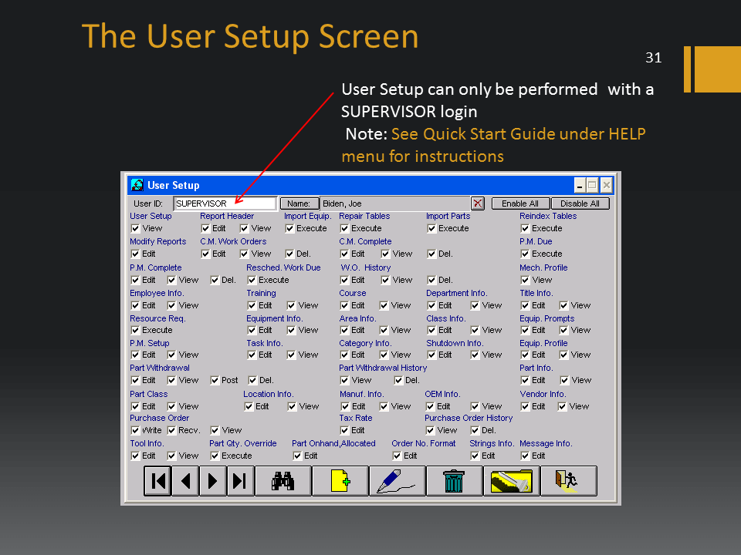This screenshot has height=555, width=741.
Task: Toggle Execute under Resched. Work Due
Action: [x=252, y=280]
